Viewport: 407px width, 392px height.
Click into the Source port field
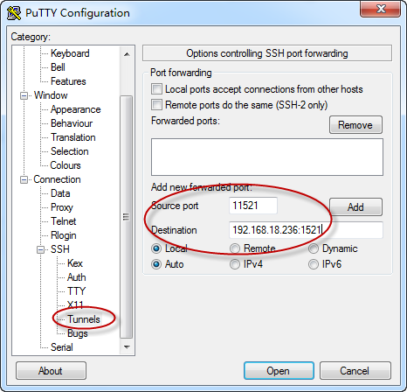(x=253, y=206)
